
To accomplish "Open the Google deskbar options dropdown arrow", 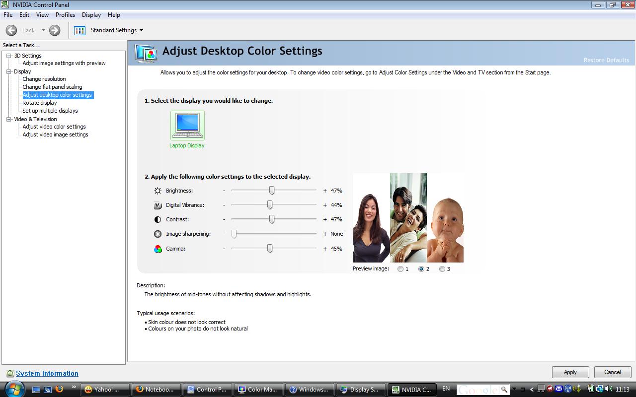I will (514, 389).
